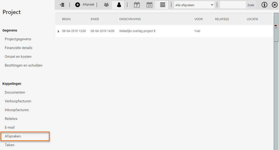279x150 pixels.
Task: Open Bezittingen en schulden in the sidebar
Action: pos(24,65)
